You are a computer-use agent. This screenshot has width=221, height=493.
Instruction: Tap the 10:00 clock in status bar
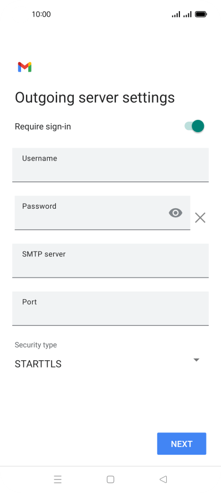(41, 14)
